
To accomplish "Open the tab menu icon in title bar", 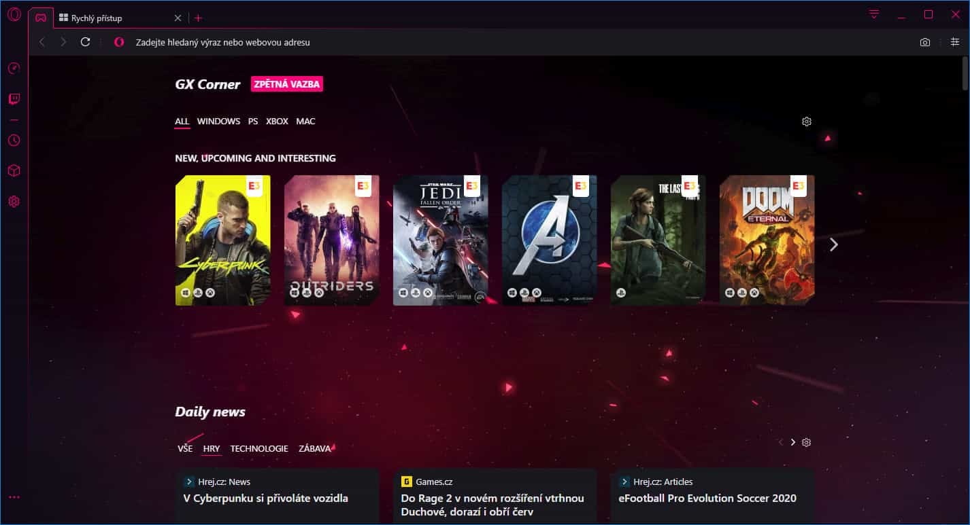I will pos(874,14).
